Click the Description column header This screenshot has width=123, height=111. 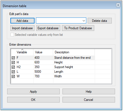click(x=74, y=52)
